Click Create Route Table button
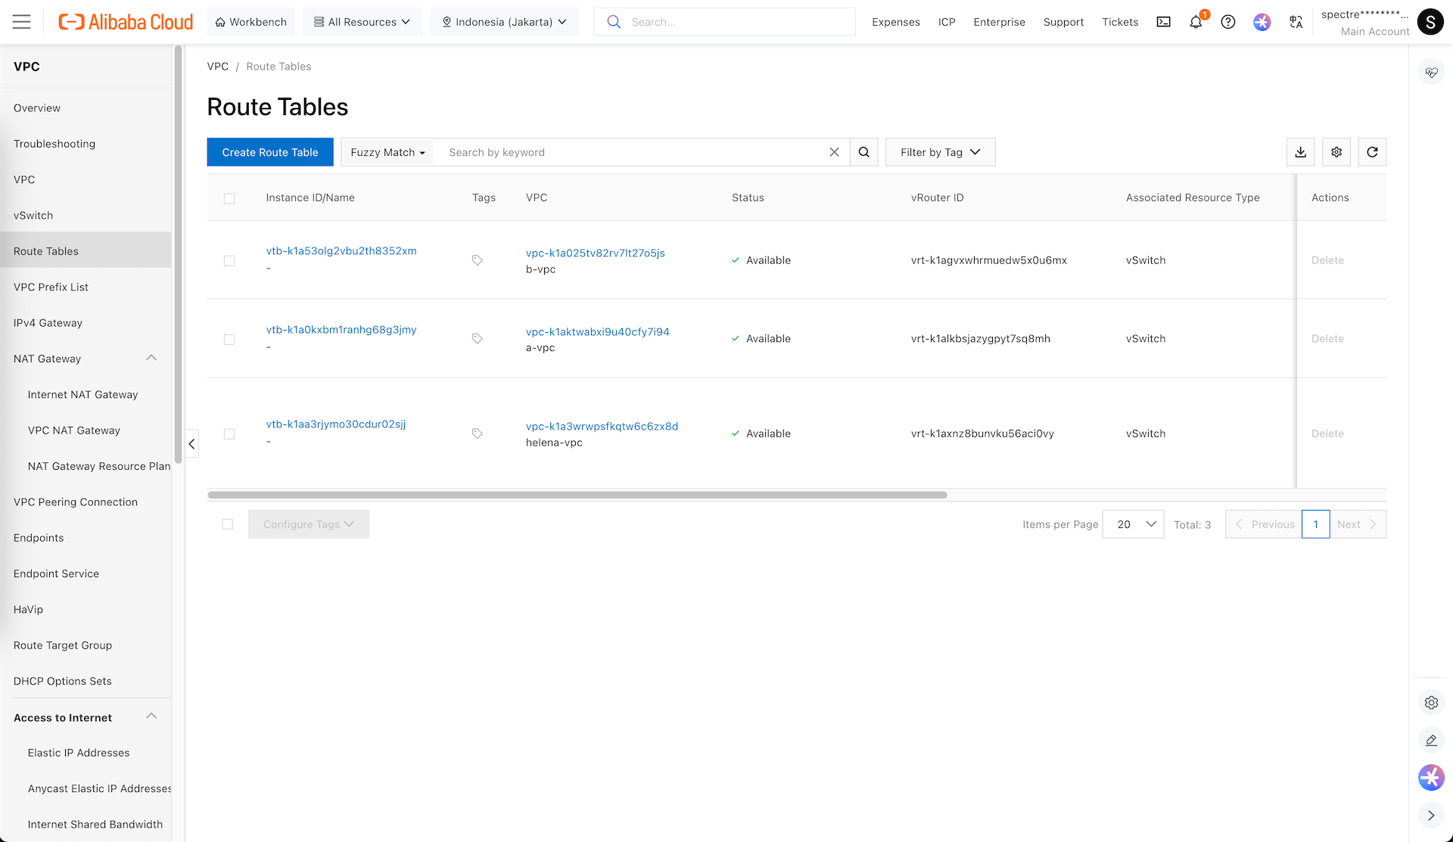Screen dimensions: 1453x842 pyautogui.click(x=270, y=152)
